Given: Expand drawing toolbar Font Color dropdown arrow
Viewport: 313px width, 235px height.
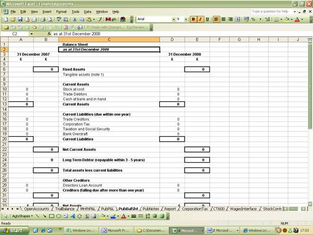Looking at the screenshot, I should [x=128, y=216].
